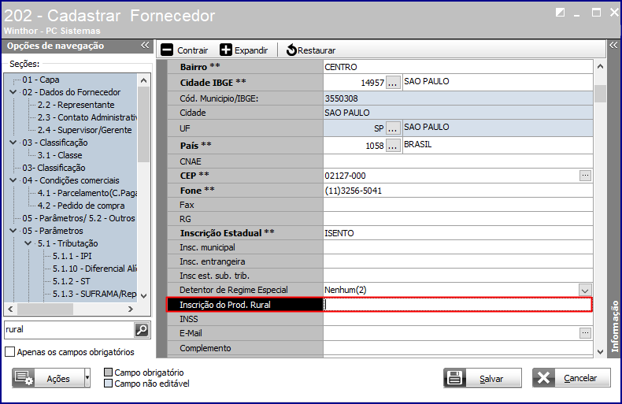
Task: Click the Restaurar undo arrow icon
Action: click(x=291, y=50)
